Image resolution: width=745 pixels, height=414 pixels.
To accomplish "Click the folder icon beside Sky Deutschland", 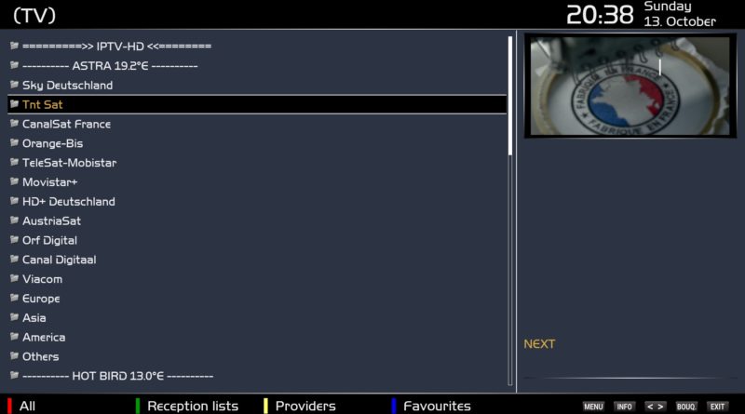I will click(14, 85).
